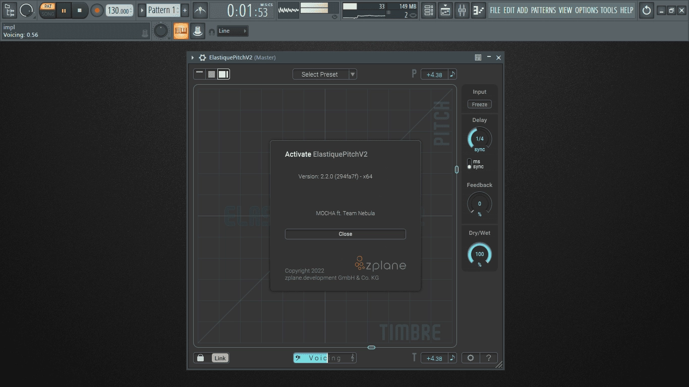Image resolution: width=689 pixels, height=387 pixels.
Task: Expand the preset dropdown arrow
Action: (x=353, y=74)
